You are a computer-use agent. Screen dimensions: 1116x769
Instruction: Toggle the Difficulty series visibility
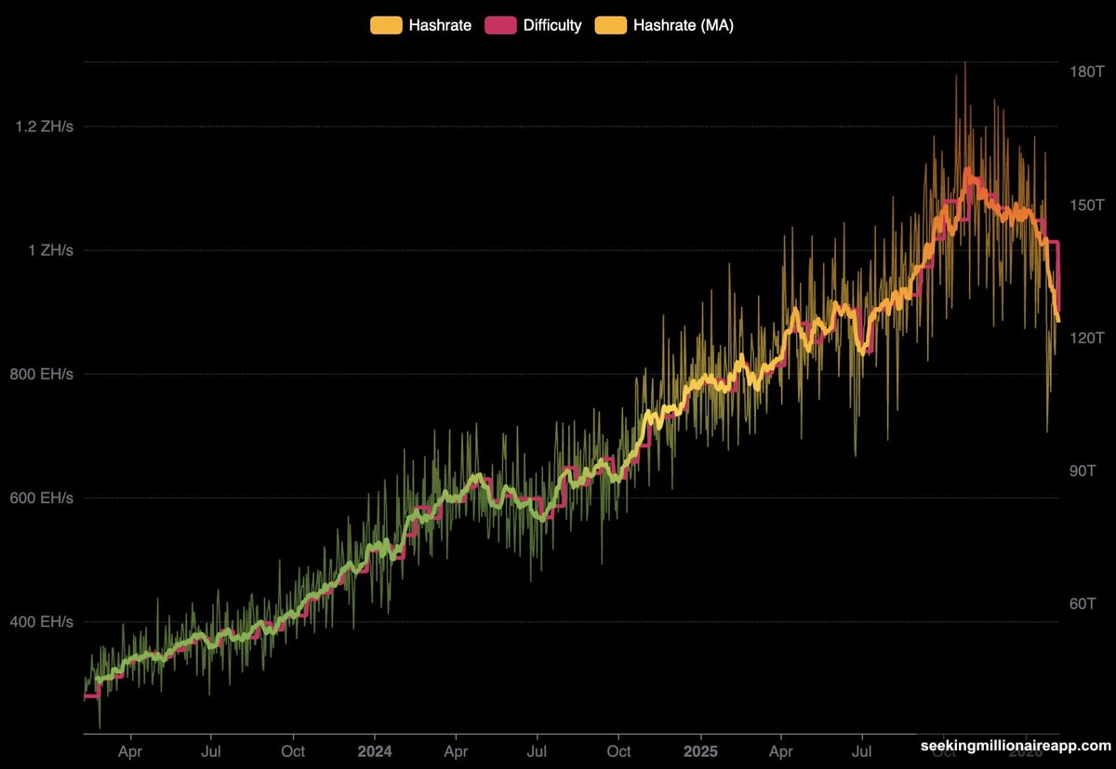[x=553, y=25]
